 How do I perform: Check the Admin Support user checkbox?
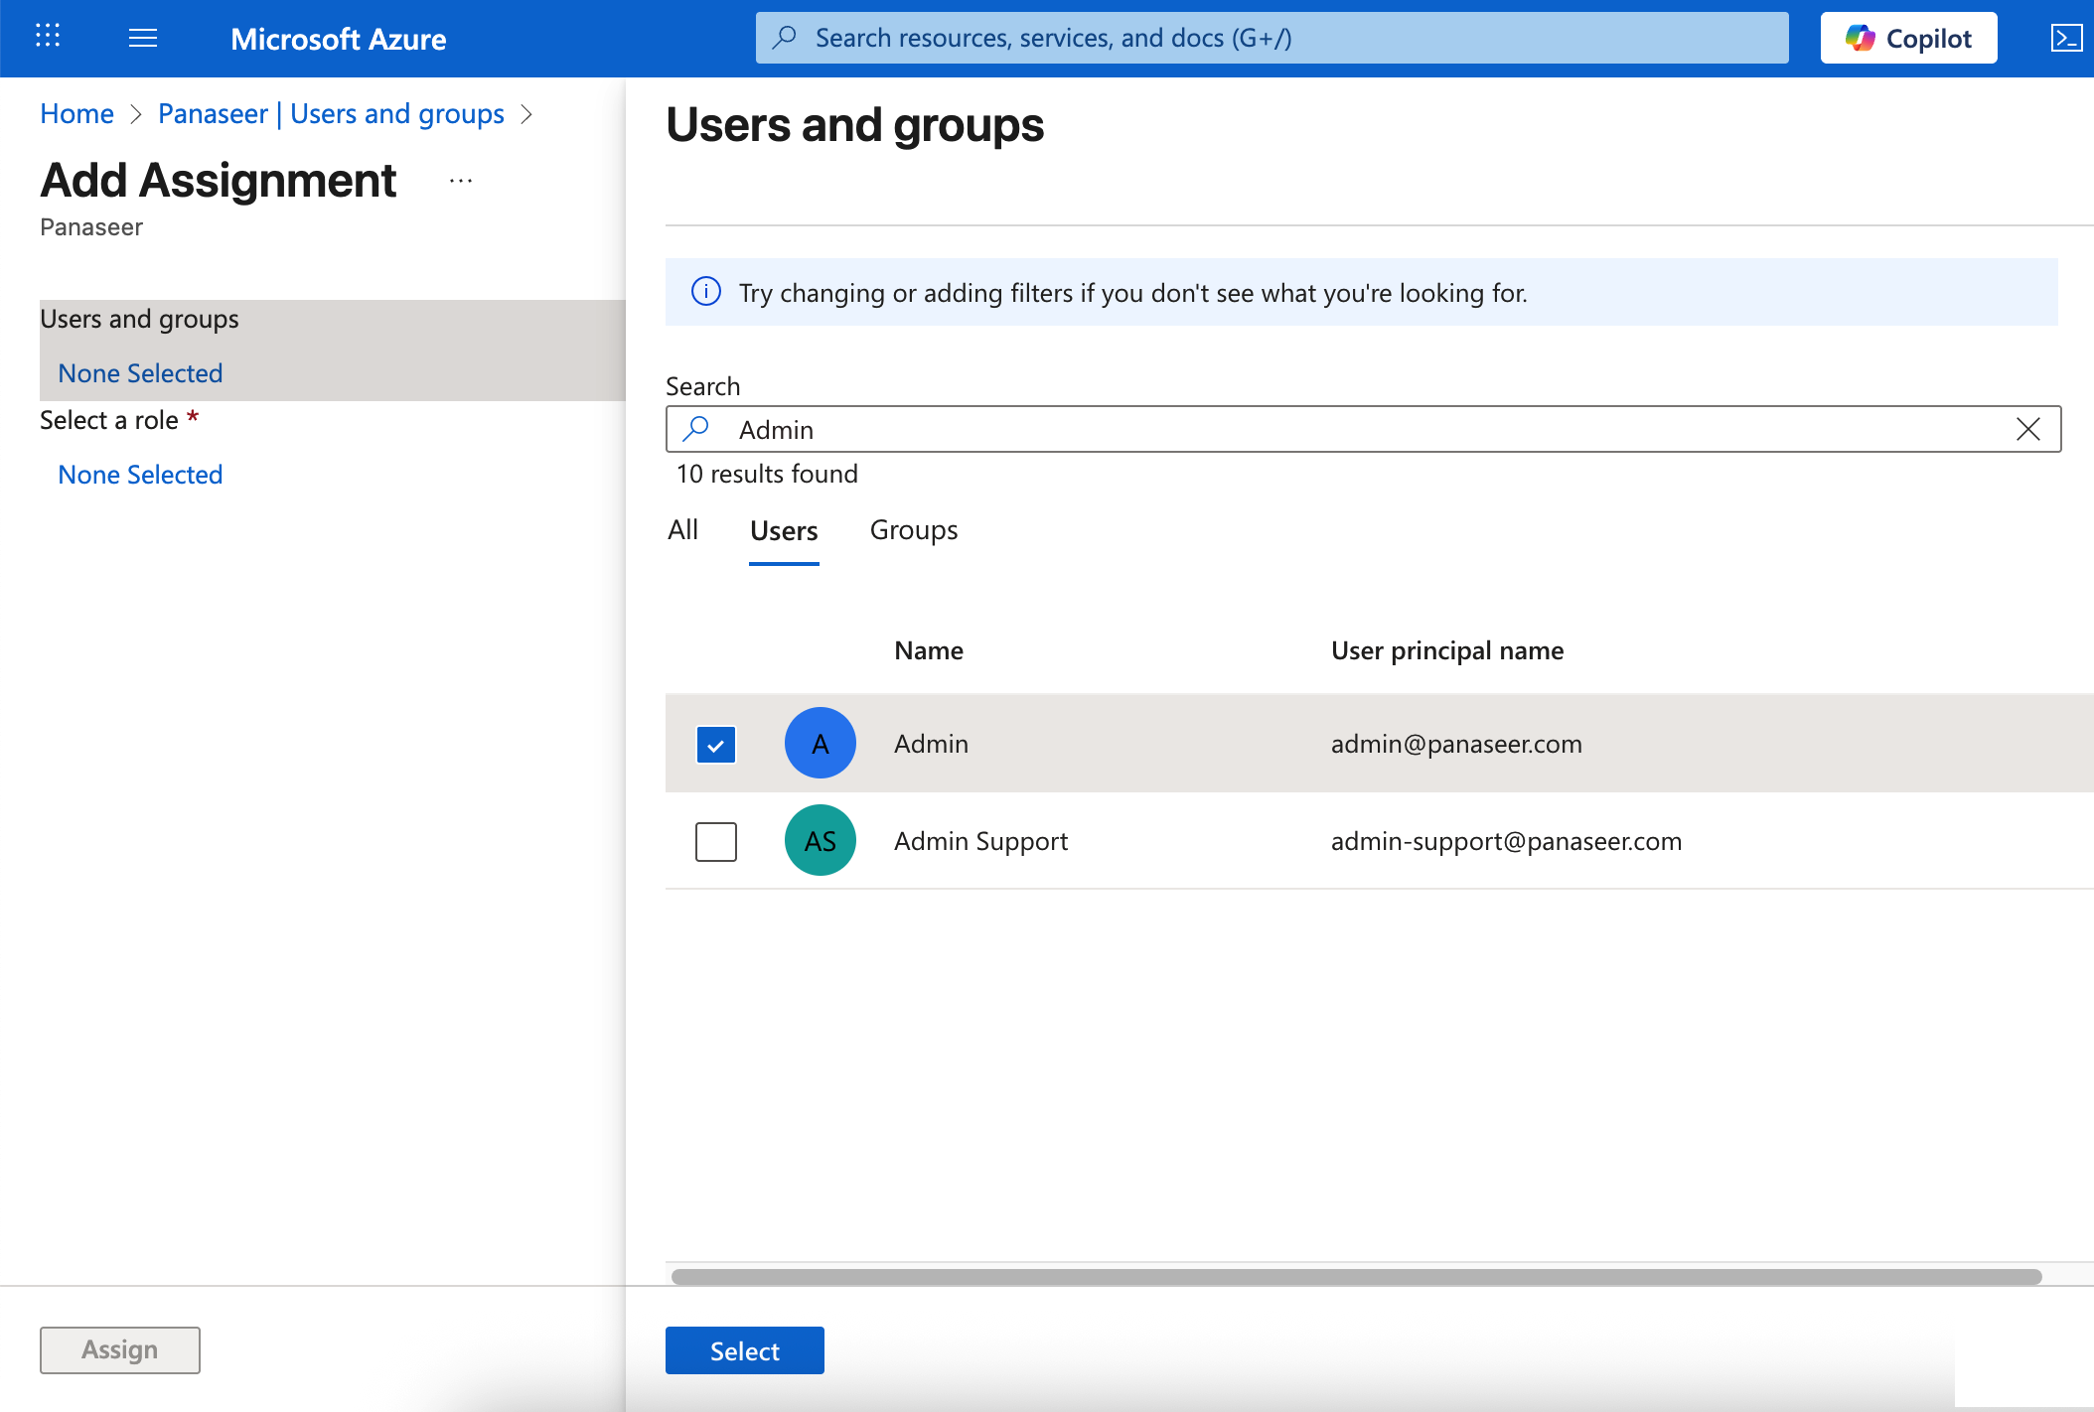(716, 841)
